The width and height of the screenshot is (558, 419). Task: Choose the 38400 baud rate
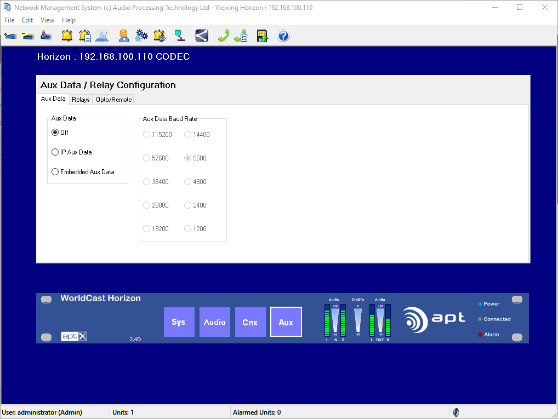coord(156,182)
